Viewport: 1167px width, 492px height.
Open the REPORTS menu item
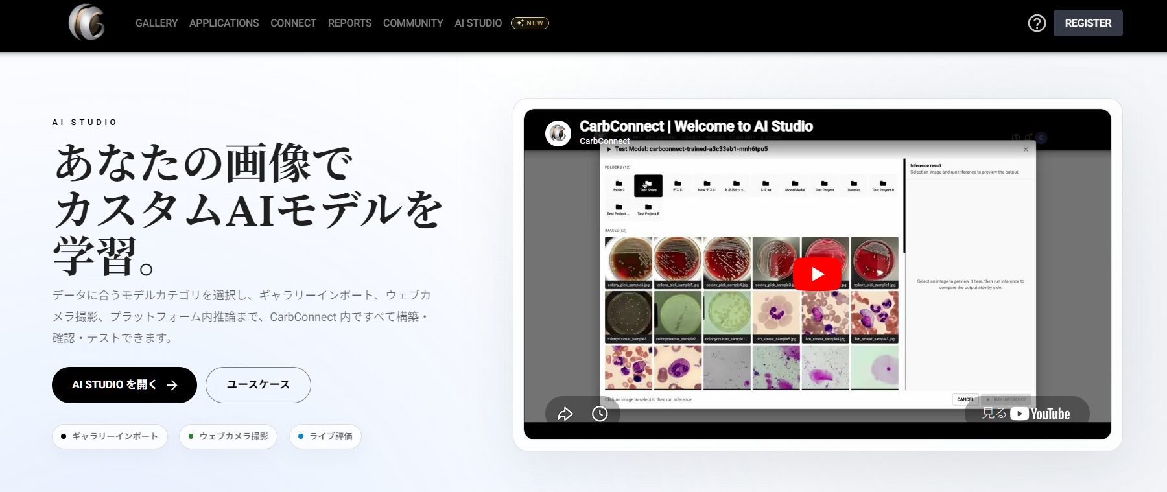349,23
